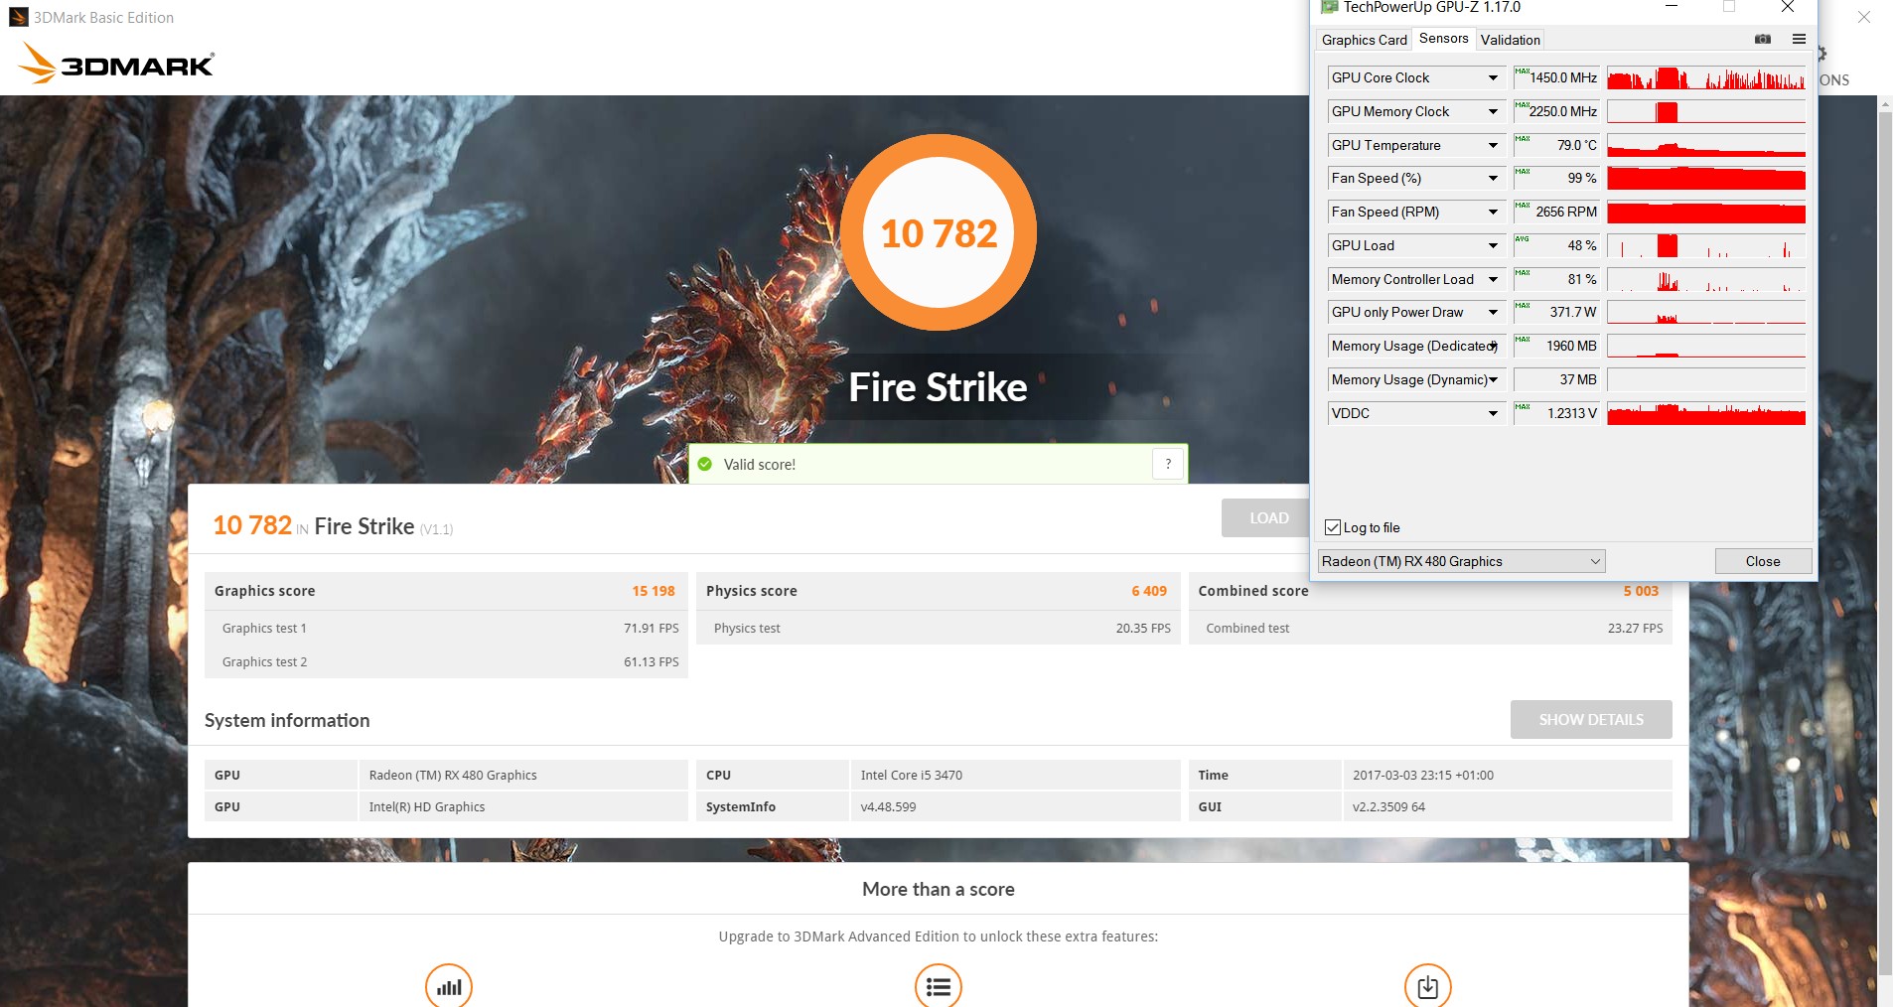
Task: Click the 2250.0 MHz memory clock reading
Action: (x=1556, y=111)
